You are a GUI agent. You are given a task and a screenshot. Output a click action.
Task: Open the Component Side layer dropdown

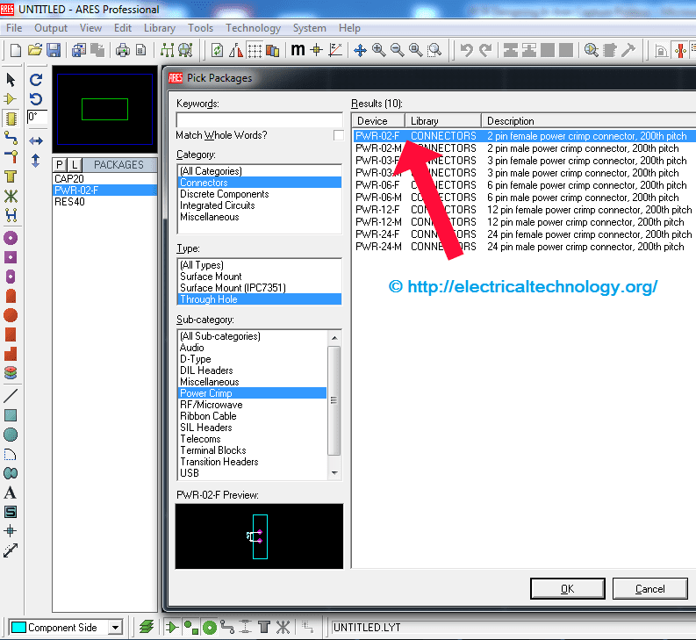click(114, 627)
